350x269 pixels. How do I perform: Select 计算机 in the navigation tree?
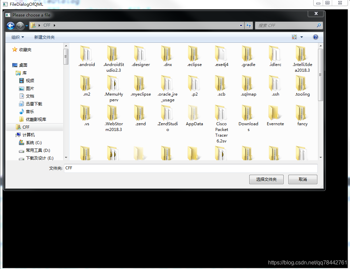tap(25, 135)
